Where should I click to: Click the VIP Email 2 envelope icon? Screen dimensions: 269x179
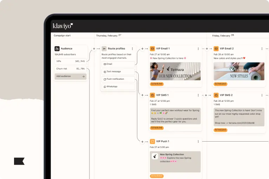coord(216,49)
